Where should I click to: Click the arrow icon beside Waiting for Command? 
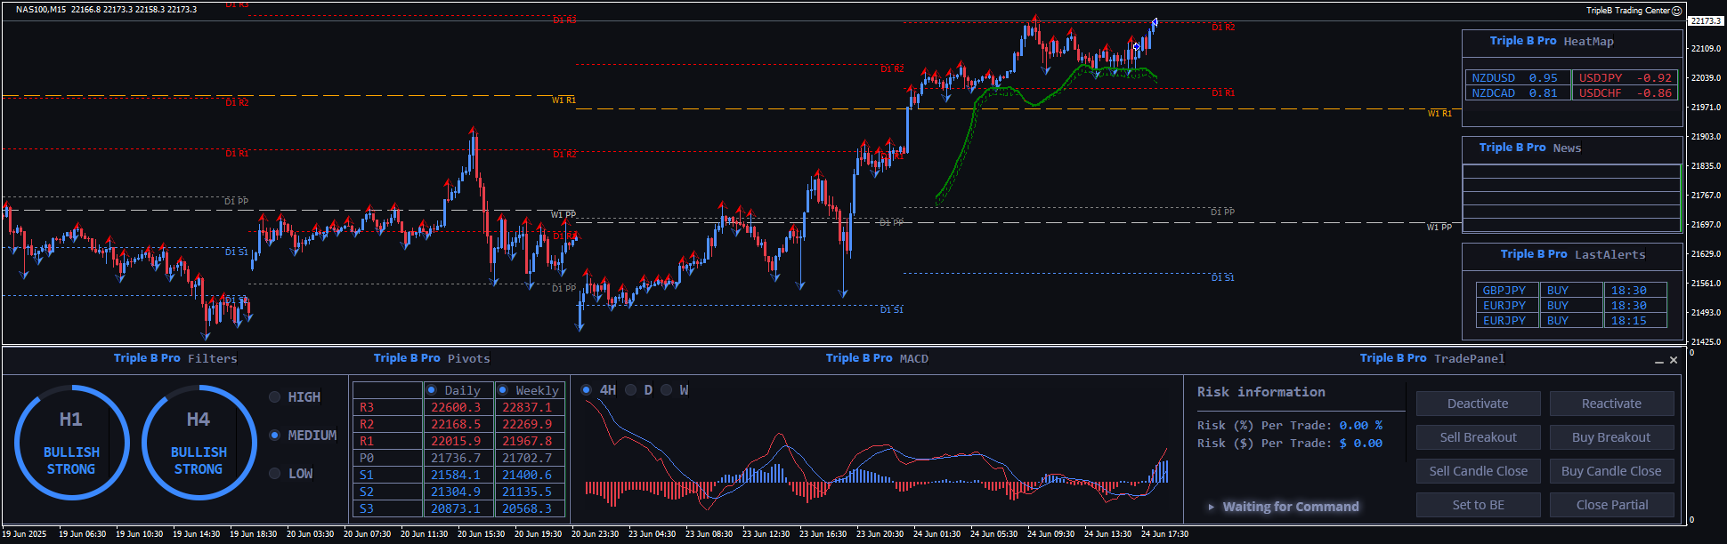click(1211, 507)
